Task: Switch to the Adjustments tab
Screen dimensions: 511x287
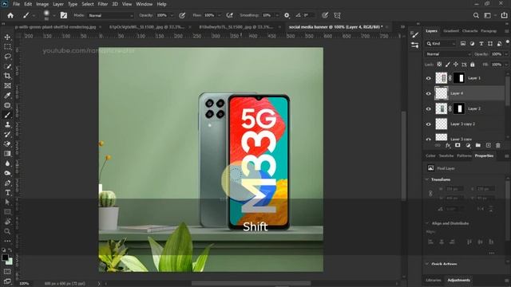Action: (x=458, y=280)
